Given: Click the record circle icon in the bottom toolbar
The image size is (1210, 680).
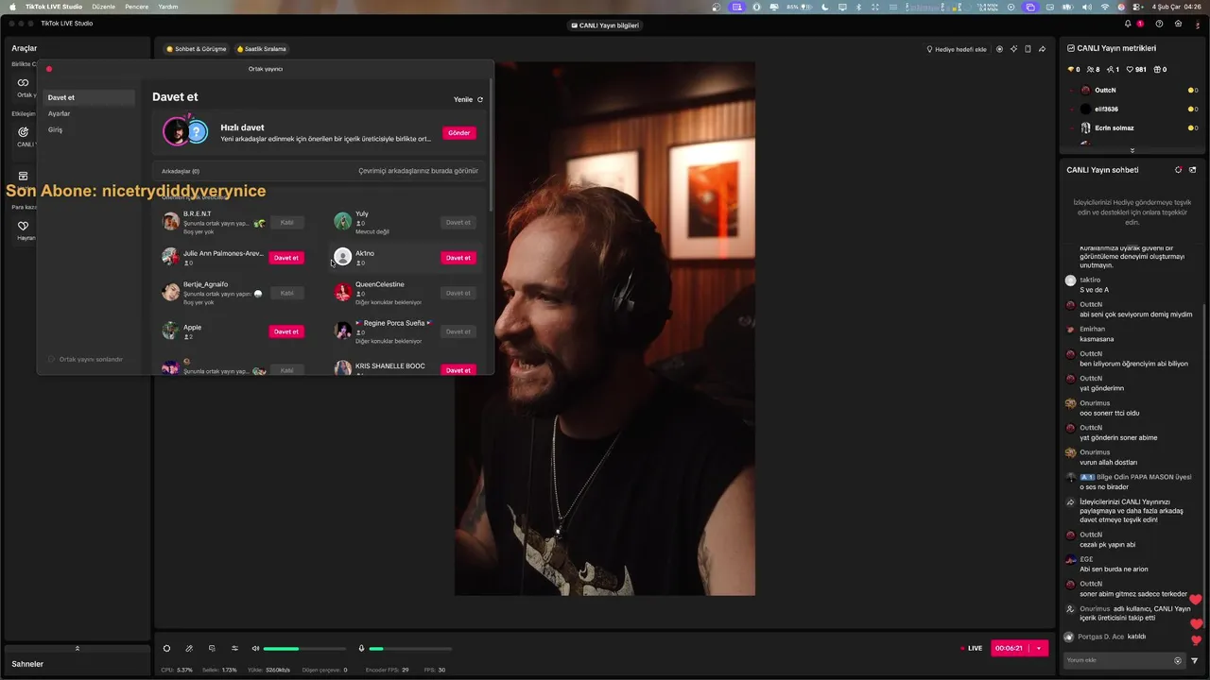Looking at the screenshot, I should point(166,648).
